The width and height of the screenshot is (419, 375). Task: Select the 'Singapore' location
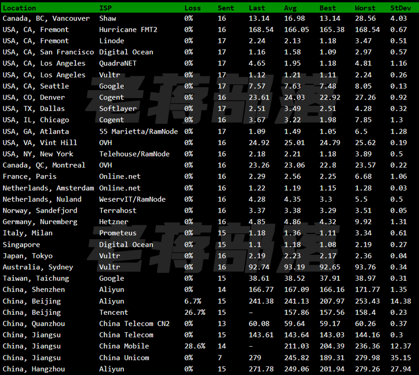pyautogui.click(x=21, y=245)
